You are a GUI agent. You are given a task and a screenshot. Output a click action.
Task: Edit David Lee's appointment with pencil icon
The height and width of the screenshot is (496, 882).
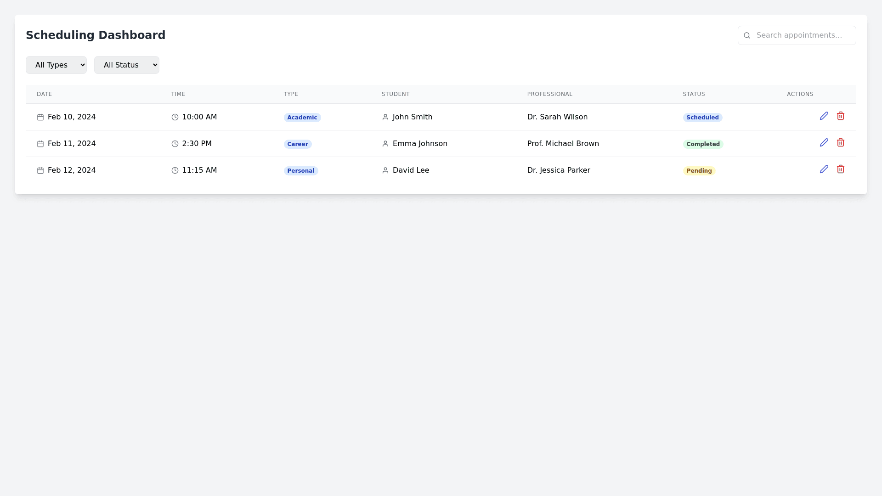(x=824, y=169)
